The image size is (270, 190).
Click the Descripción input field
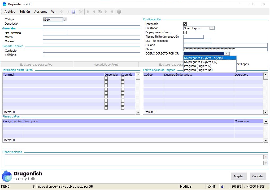[x=92, y=24]
